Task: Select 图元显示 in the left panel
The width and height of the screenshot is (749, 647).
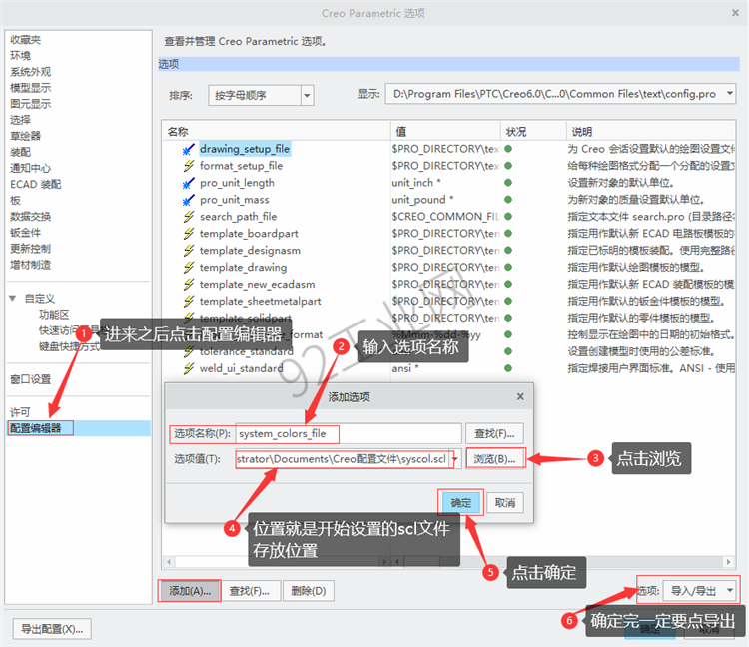Action: click(31, 104)
